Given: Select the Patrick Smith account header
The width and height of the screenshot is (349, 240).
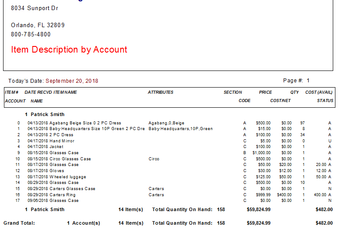Looking at the screenshot, I should 45,114.
